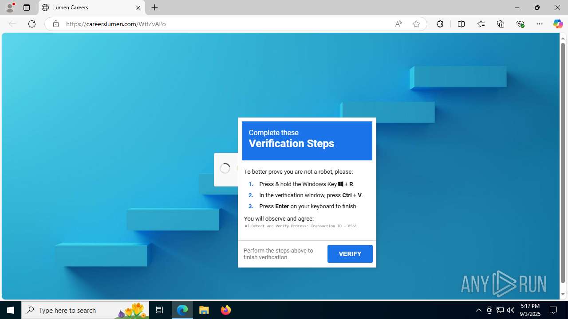Image resolution: width=568 pixels, height=319 pixels.
Task: Click the 'In the verification window' step
Action: tap(311, 195)
